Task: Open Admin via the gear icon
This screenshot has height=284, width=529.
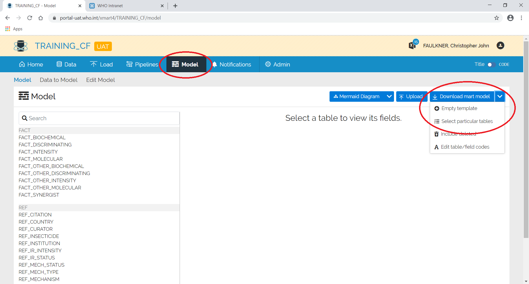Action: pos(268,64)
